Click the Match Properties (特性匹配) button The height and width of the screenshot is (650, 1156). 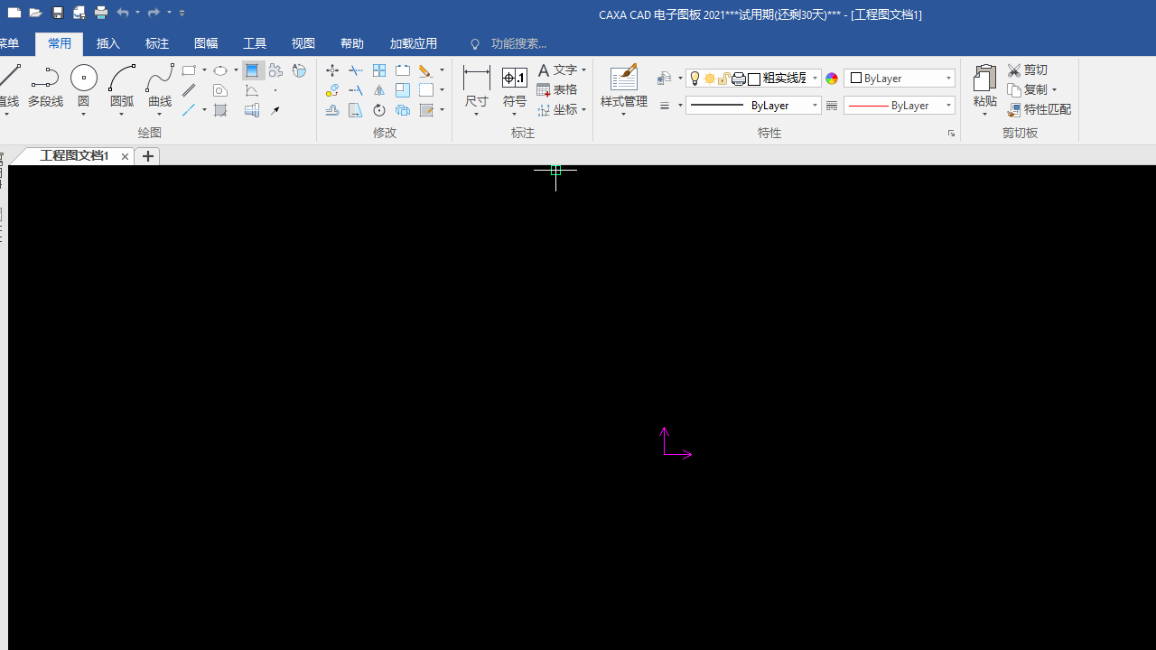pyautogui.click(x=1039, y=109)
